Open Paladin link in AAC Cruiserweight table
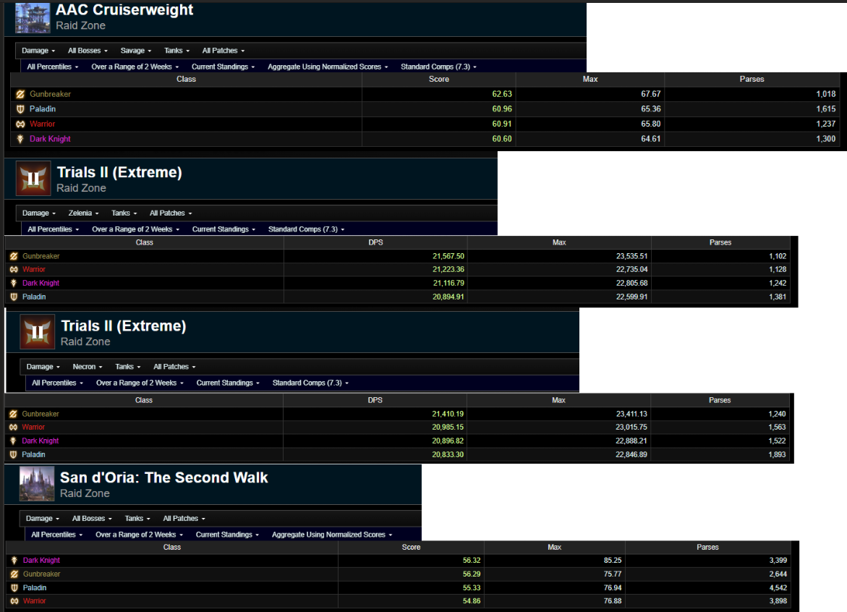Image resolution: width=847 pixels, height=612 pixels. [43, 109]
